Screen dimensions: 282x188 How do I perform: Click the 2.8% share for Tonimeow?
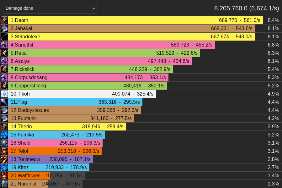pos(273,159)
